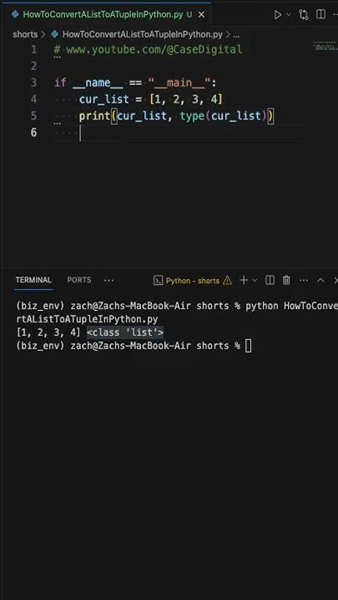Image resolution: width=338 pixels, height=600 pixels.
Task: Click line number 4 in gutter
Action: [x=33, y=99]
